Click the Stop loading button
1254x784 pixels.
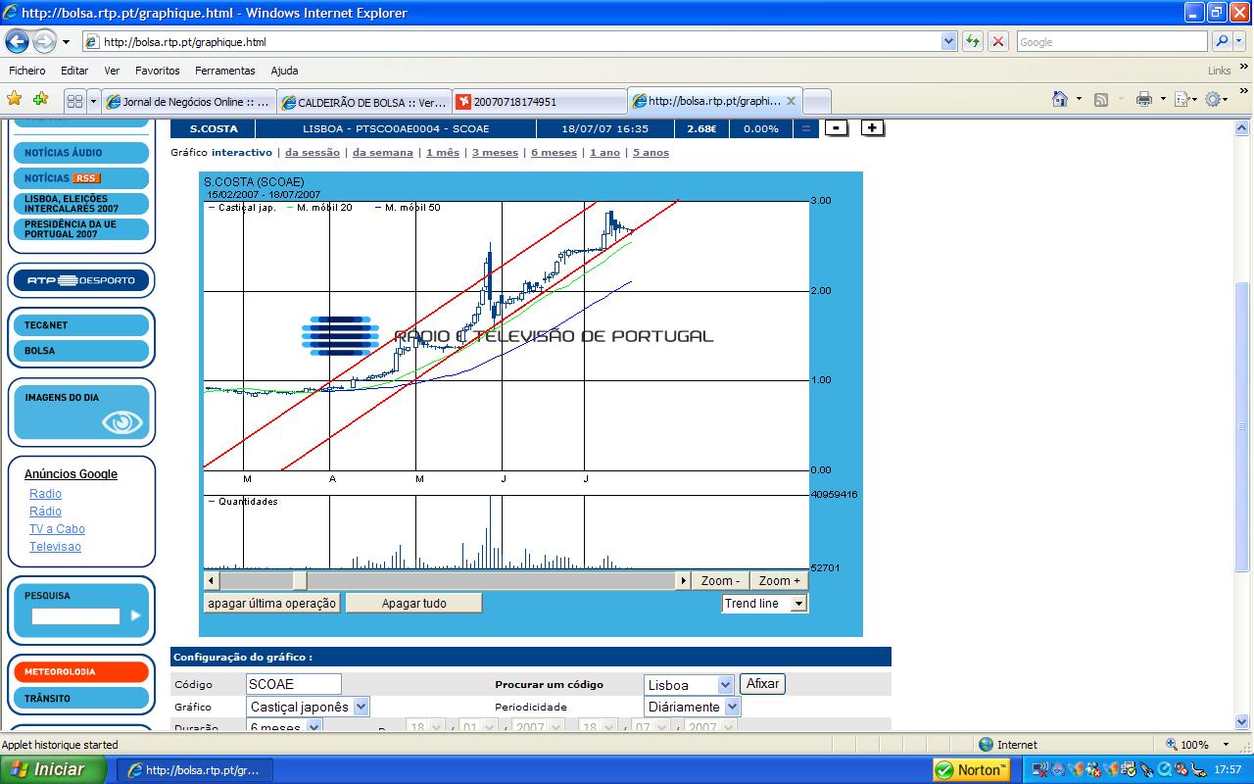[997, 41]
